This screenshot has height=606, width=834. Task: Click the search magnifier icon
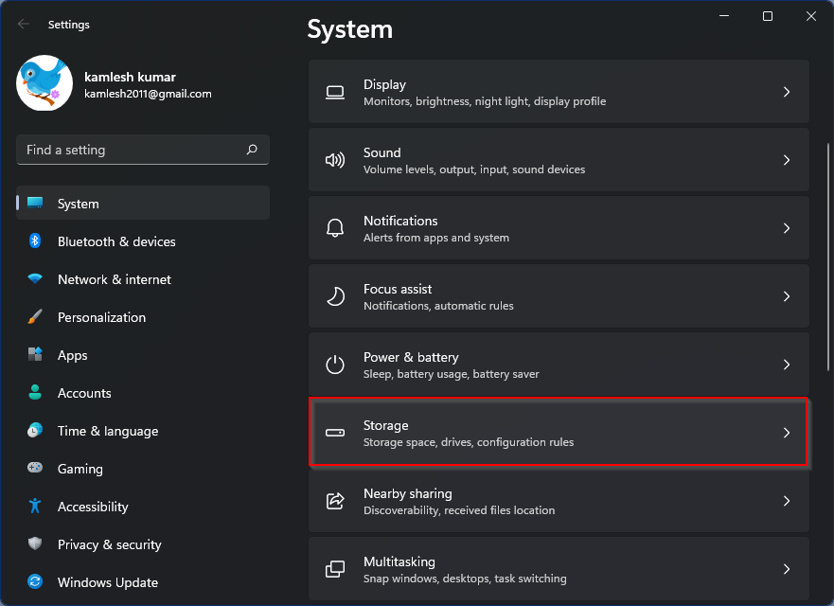click(252, 150)
